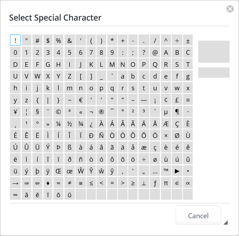
Task: Insert the pi π character
Action: [x=166, y=183]
